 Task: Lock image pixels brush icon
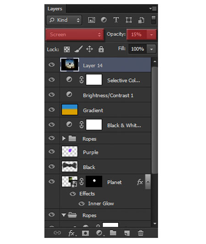click(78, 49)
